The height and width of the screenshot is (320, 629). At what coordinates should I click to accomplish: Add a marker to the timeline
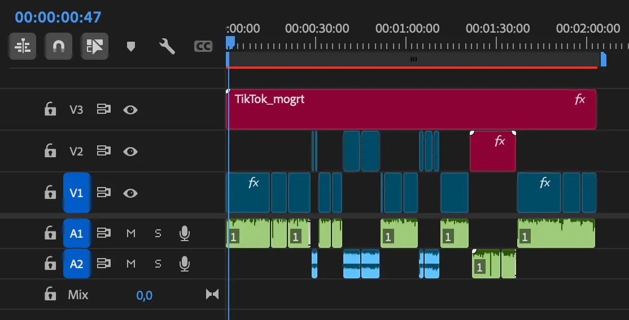(131, 46)
